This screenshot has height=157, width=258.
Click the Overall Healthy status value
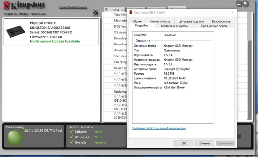[x=100, y=143]
